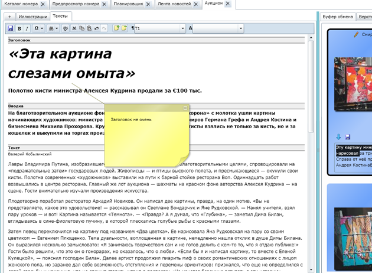Viewport: 372px width, 273px height.
Task: Click the paragraph starting Затем певец
Action: coord(155,248)
